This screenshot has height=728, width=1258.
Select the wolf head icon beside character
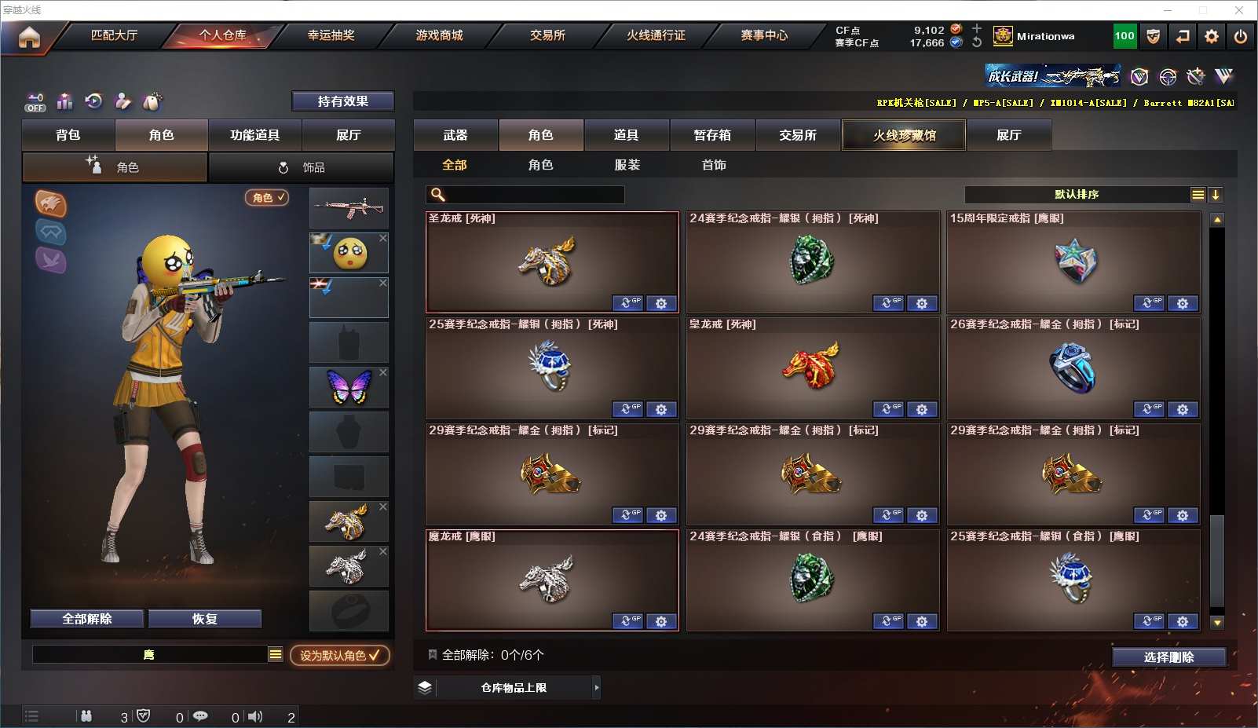tap(50, 204)
